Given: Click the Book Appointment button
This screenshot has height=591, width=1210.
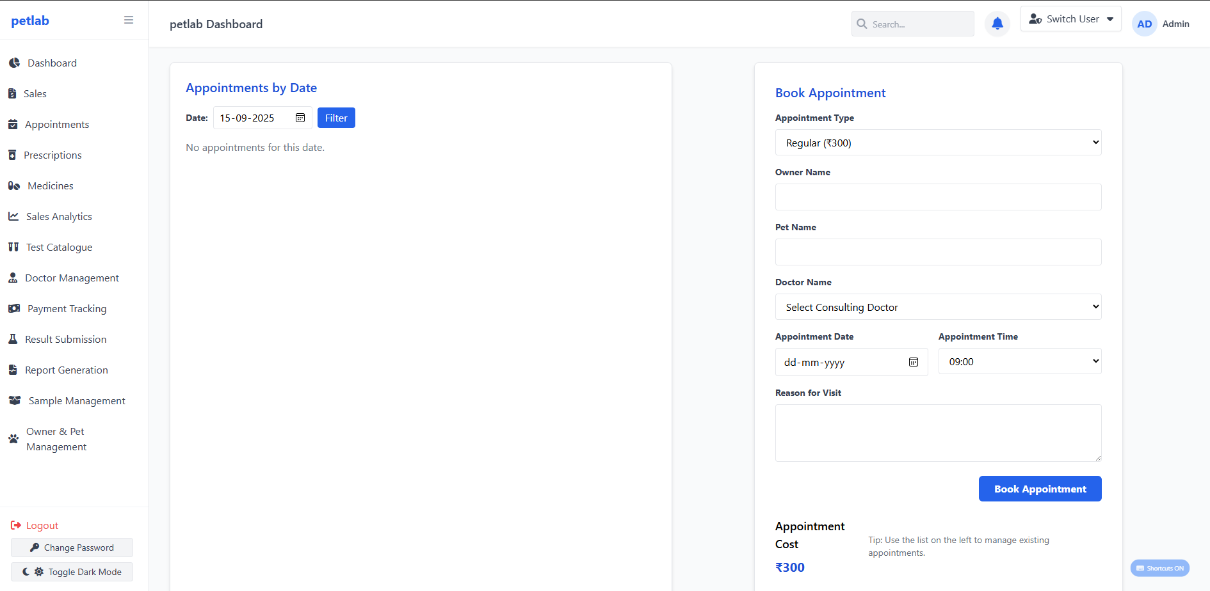Looking at the screenshot, I should [1040, 488].
